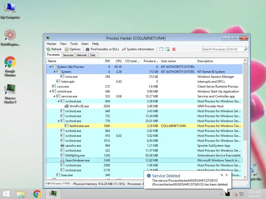Click the process list scrollbar up arrow

[x=245, y=61]
